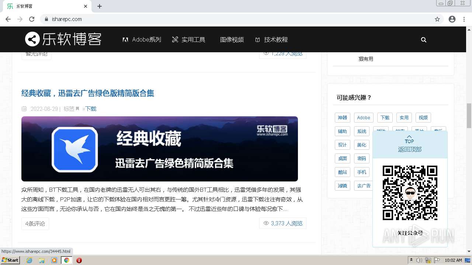Open the 图像视频 menu
The height and width of the screenshot is (265, 472).
(232, 40)
